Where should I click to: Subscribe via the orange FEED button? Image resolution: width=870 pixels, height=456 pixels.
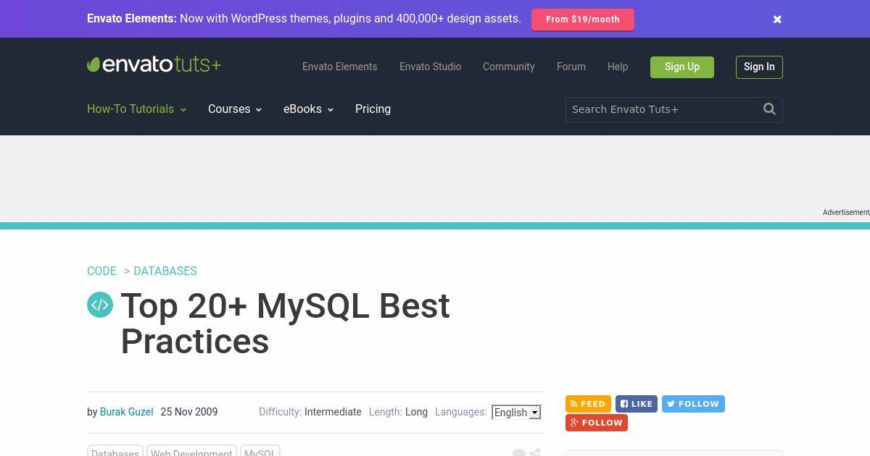point(588,404)
